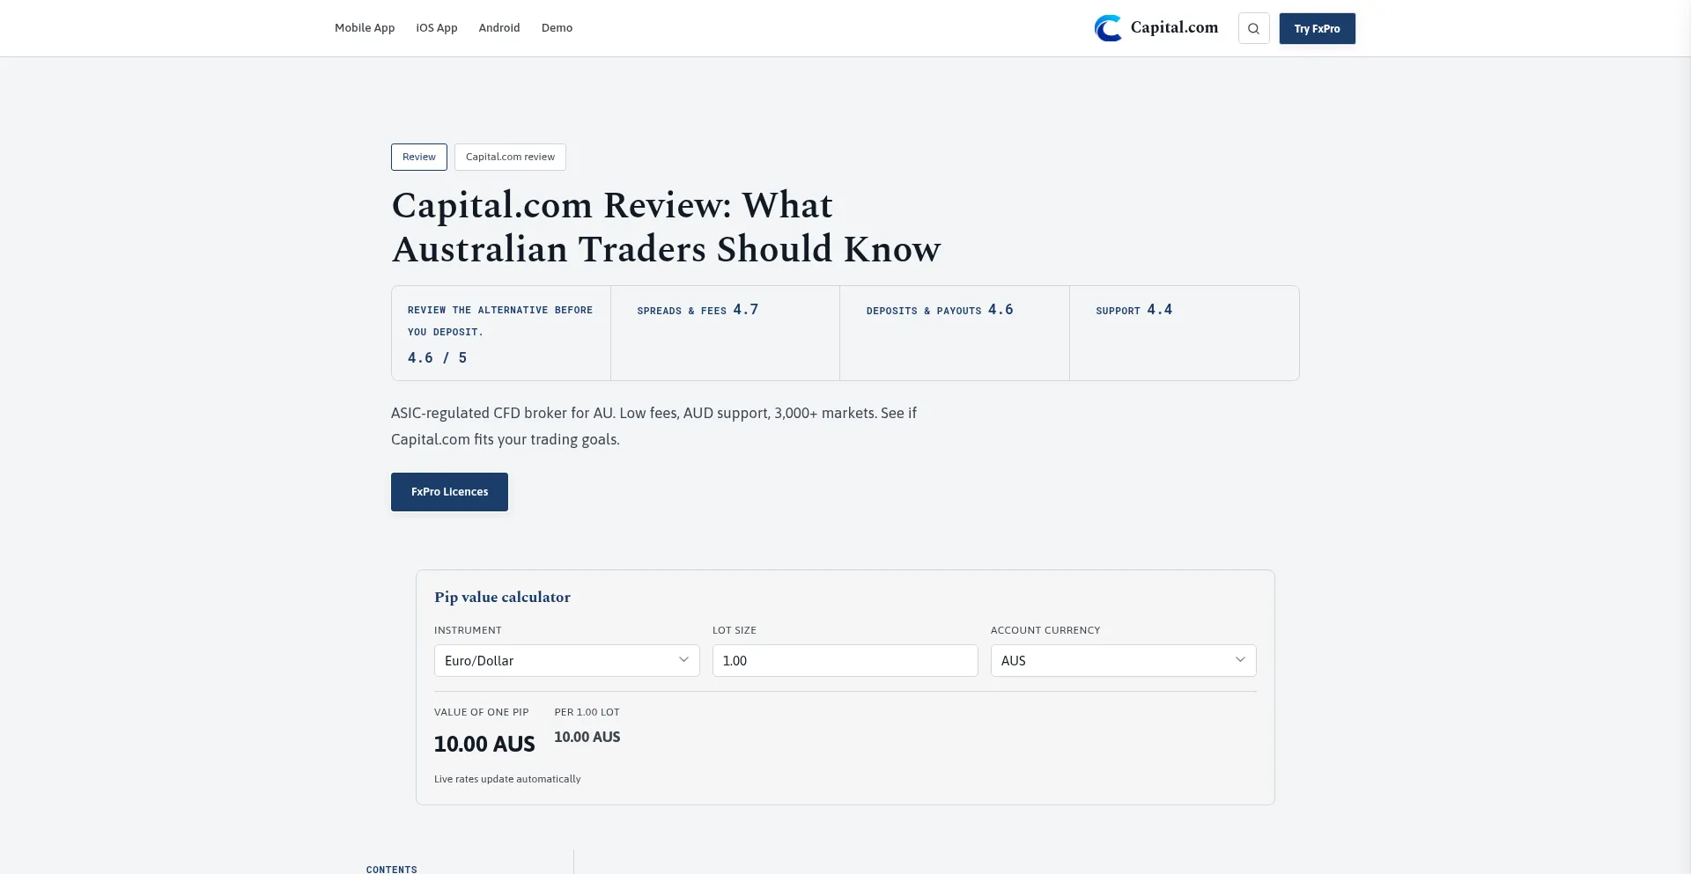Click the Lot Size input field
This screenshot has height=874, width=1691.
(x=845, y=661)
